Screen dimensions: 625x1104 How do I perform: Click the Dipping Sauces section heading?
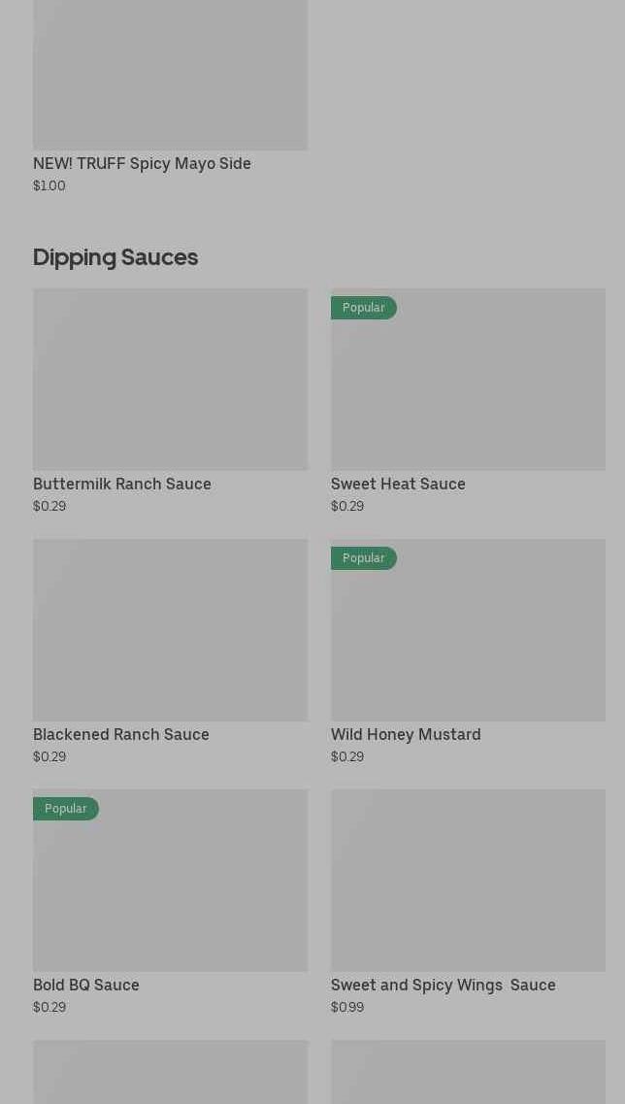tap(115, 256)
